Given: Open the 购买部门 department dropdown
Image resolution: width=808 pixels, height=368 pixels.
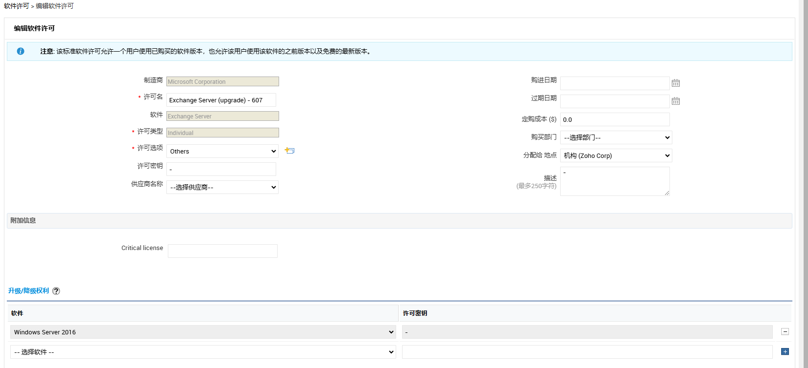Looking at the screenshot, I should [x=616, y=137].
